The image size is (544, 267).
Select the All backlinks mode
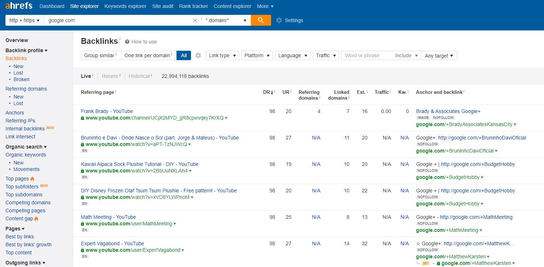tap(184, 55)
